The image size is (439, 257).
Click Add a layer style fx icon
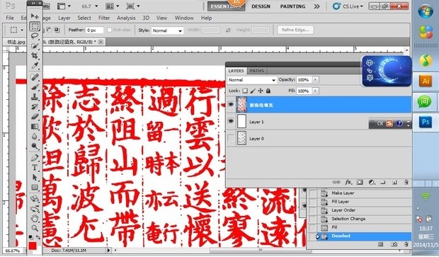pos(348,182)
